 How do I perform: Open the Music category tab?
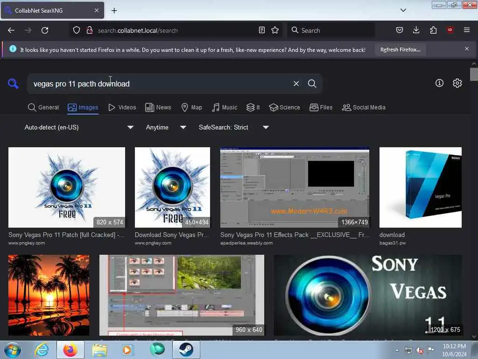225,108
